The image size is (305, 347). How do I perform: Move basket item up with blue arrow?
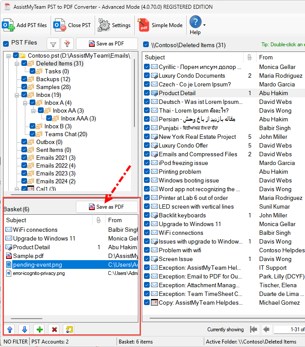pos(9,330)
